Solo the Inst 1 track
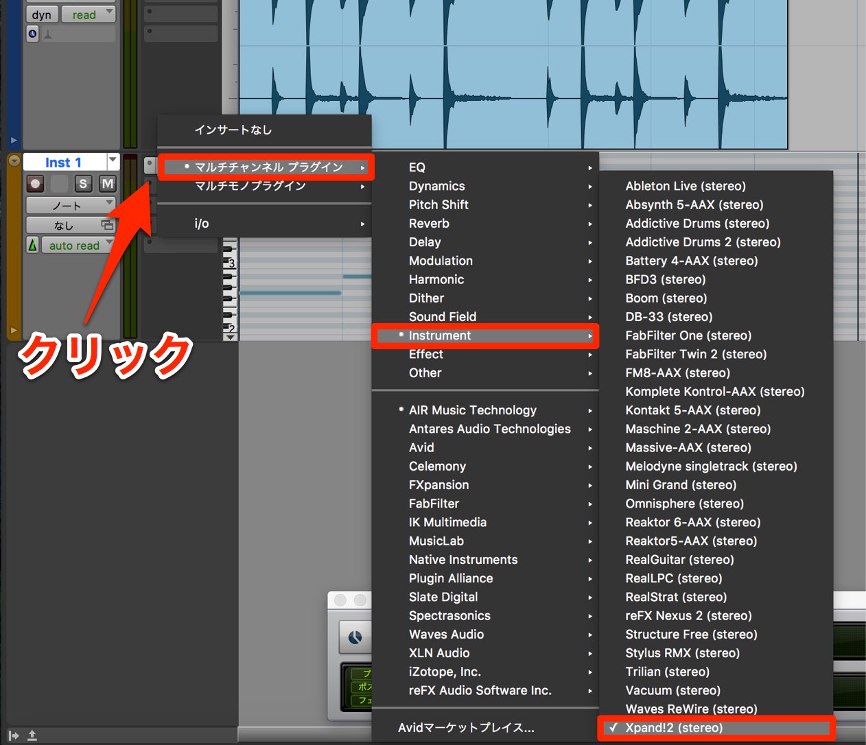 (83, 184)
